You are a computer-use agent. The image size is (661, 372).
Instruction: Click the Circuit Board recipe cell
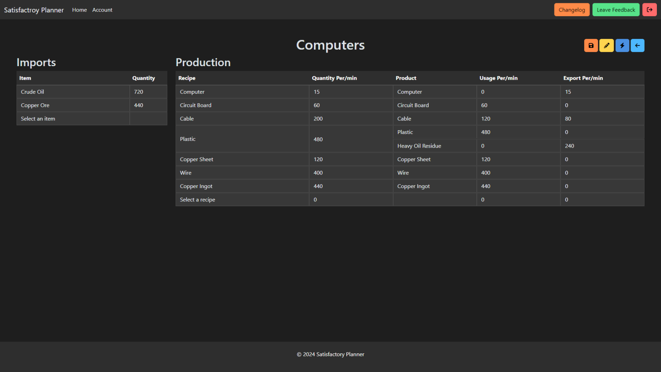[195, 105]
